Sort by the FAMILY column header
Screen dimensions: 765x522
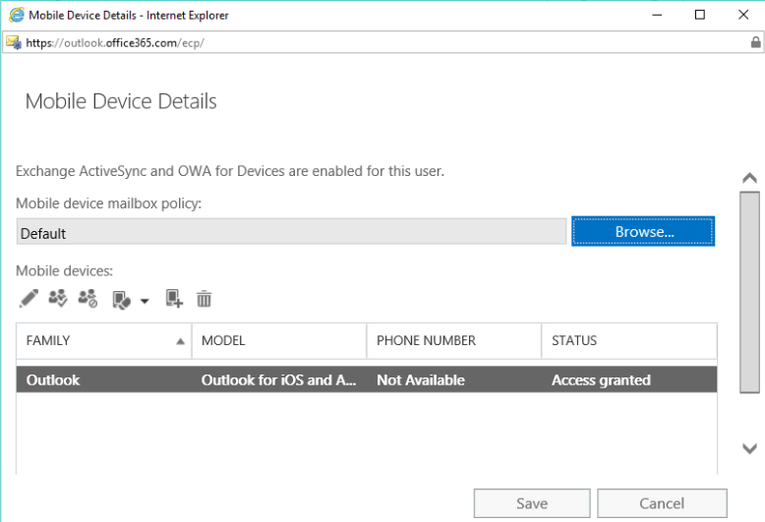coord(104,340)
